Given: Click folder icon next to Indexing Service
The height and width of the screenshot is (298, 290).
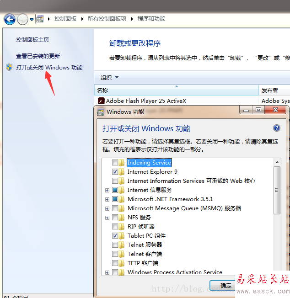Looking at the screenshot, I should [121, 163].
